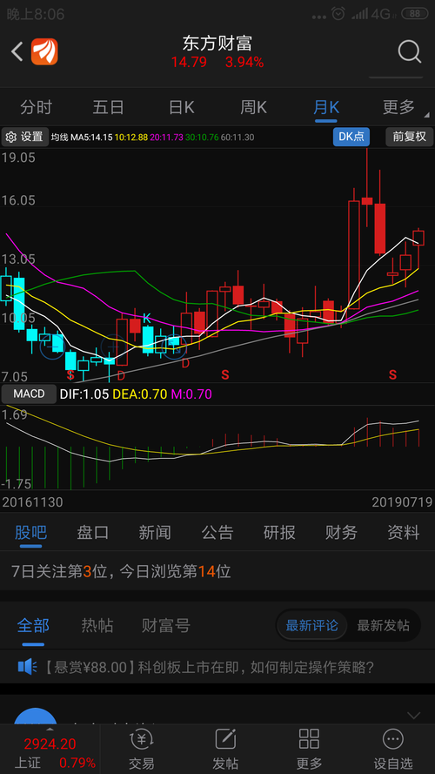Viewport: 435px width, 774px height.
Task: Tap the 上证 2924.20 index ticker
Action: point(50,749)
